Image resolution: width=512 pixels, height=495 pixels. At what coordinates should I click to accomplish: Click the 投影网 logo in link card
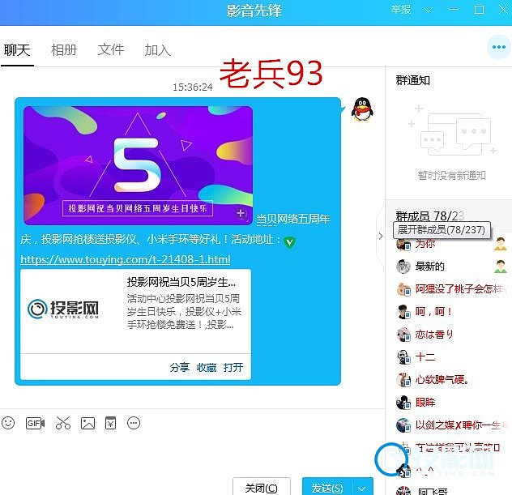coord(63,309)
